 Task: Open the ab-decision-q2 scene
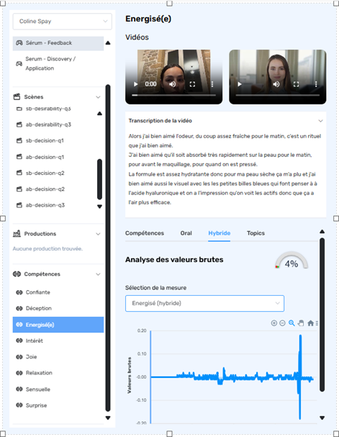[x=45, y=189]
